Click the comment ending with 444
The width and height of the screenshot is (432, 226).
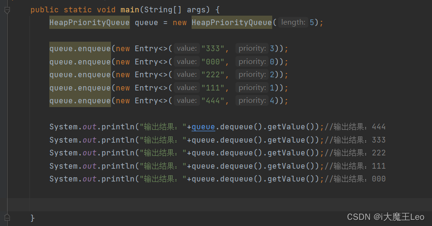coord(355,127)
